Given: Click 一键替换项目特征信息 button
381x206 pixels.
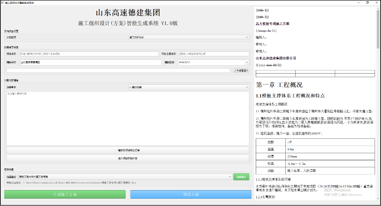Looking at the screenshot, I should [x=128, y=150].
